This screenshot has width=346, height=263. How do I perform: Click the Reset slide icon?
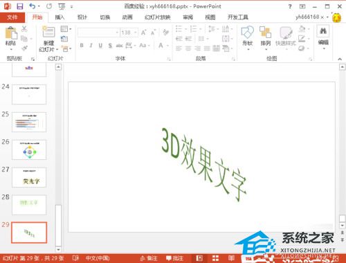[64, 39]
